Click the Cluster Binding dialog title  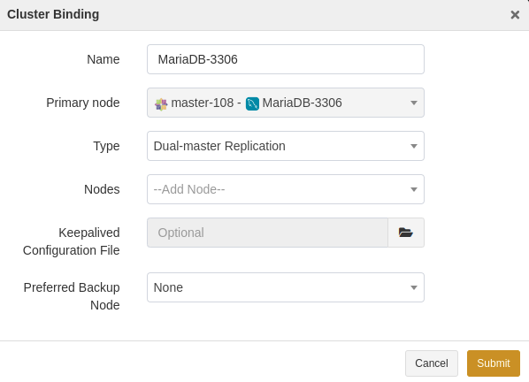pyautogui.click(x=53, y=14)
